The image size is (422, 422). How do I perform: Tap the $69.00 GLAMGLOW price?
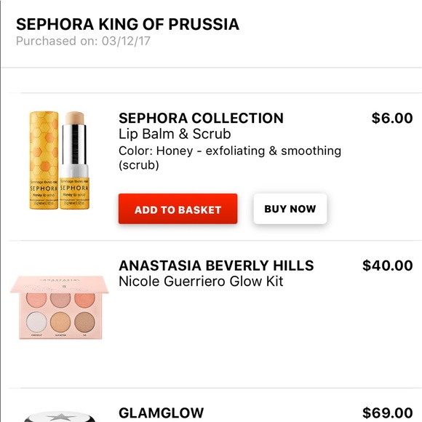[x=388, y=413]
